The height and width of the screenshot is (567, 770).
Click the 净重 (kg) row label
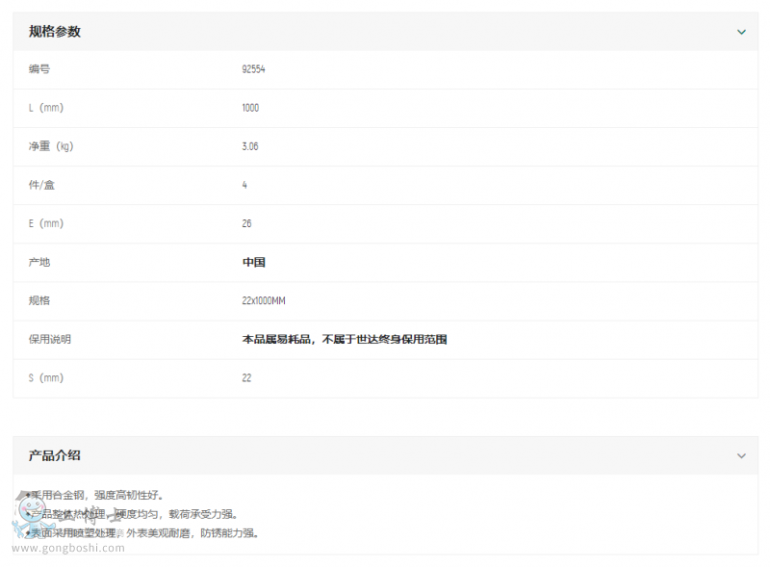[x=51, y=146]
